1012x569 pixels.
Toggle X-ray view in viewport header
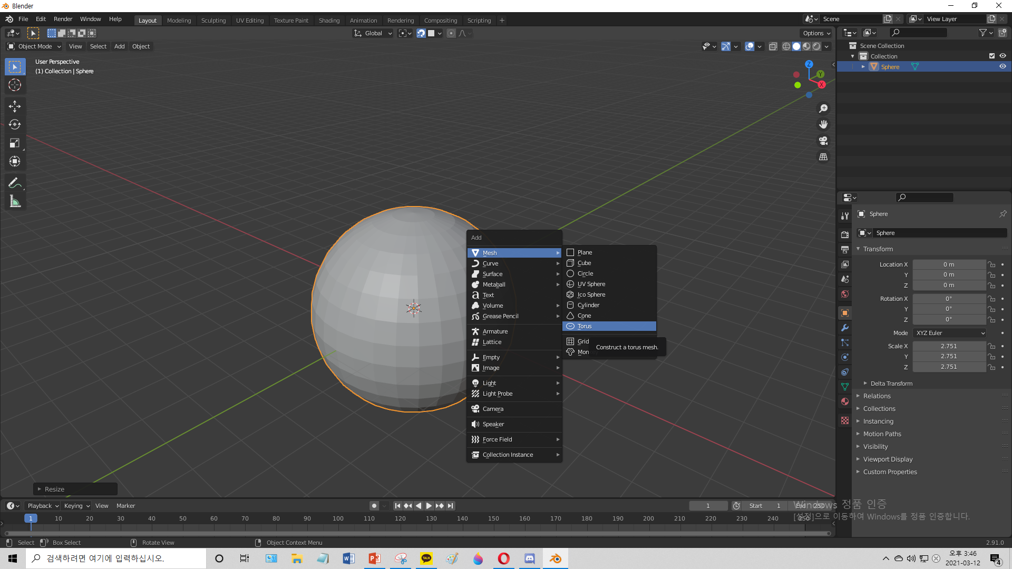click(773, 47)
